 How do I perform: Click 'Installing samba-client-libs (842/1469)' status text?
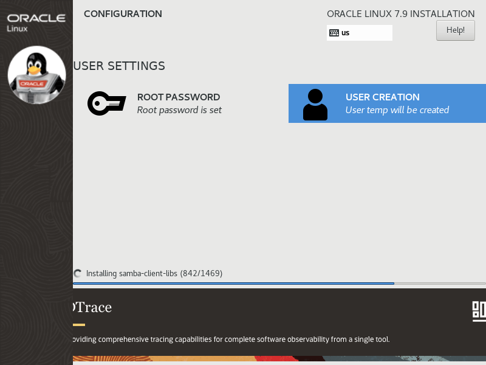pos(154,273)
